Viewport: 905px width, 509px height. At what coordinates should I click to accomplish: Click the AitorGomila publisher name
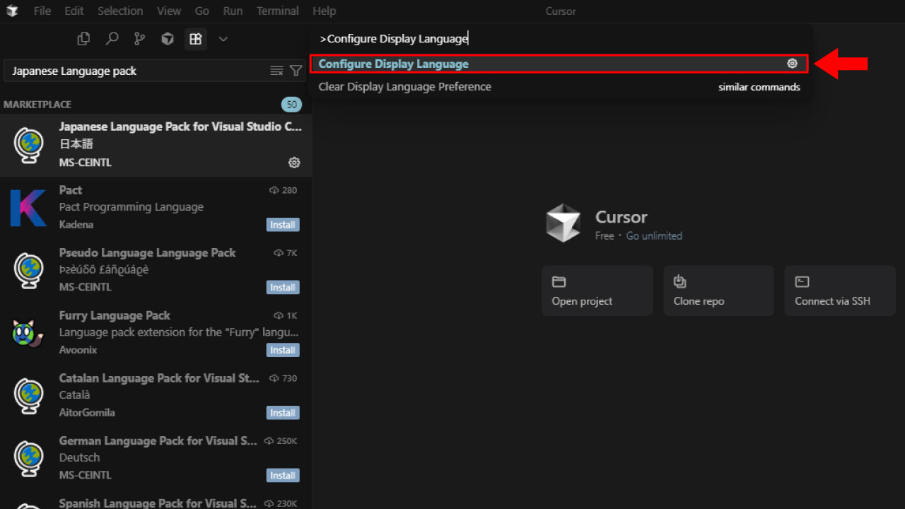click(87, 412)
